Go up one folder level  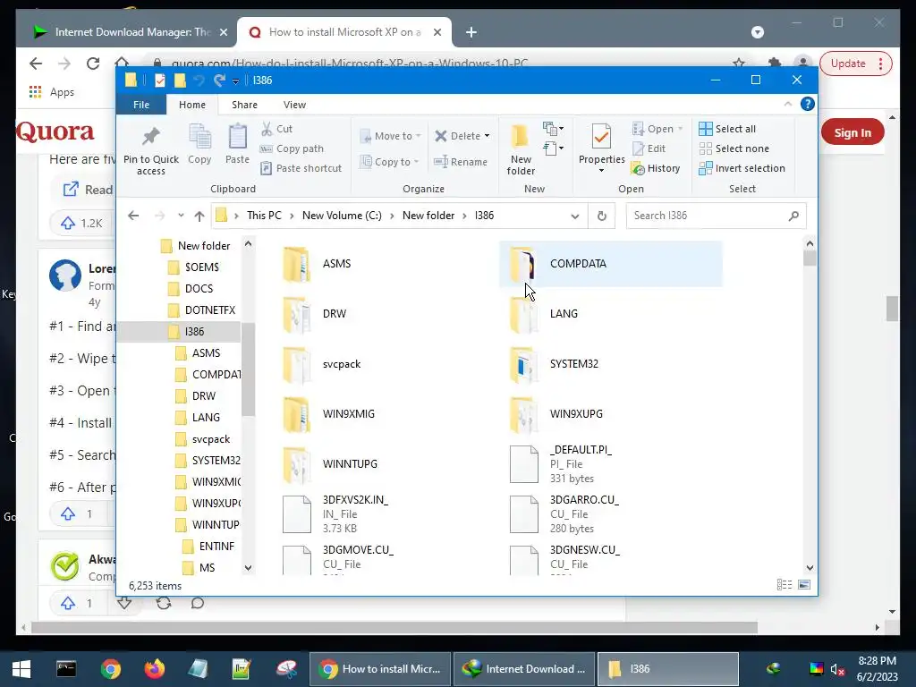pyautogui.click(x=199, y=216)
